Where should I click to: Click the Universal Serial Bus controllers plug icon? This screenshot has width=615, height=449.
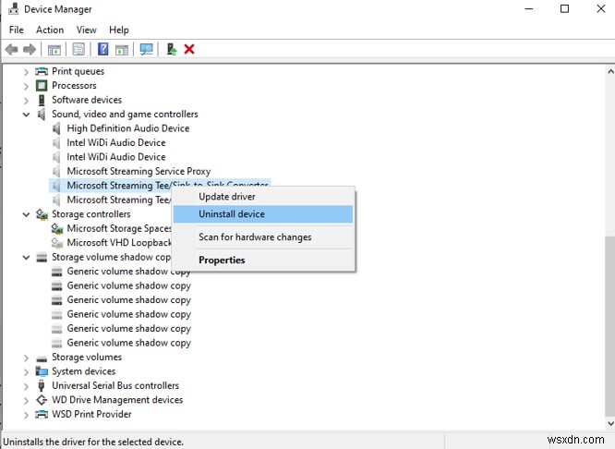pos(42,385)
